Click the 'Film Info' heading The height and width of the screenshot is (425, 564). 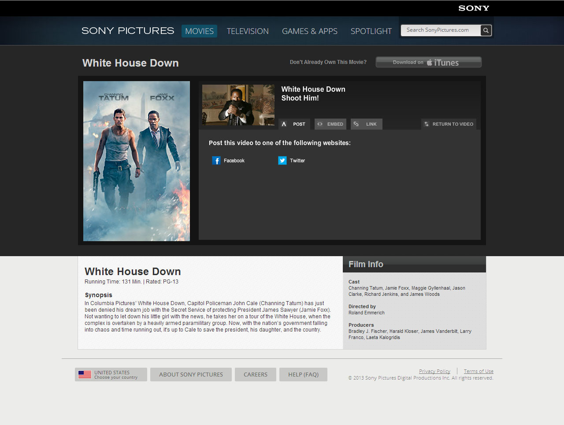point(366,264)
